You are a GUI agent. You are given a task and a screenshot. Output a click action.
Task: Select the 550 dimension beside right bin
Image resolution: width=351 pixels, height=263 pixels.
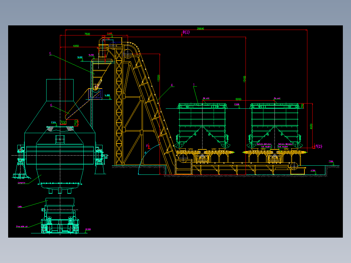point(302,106)
